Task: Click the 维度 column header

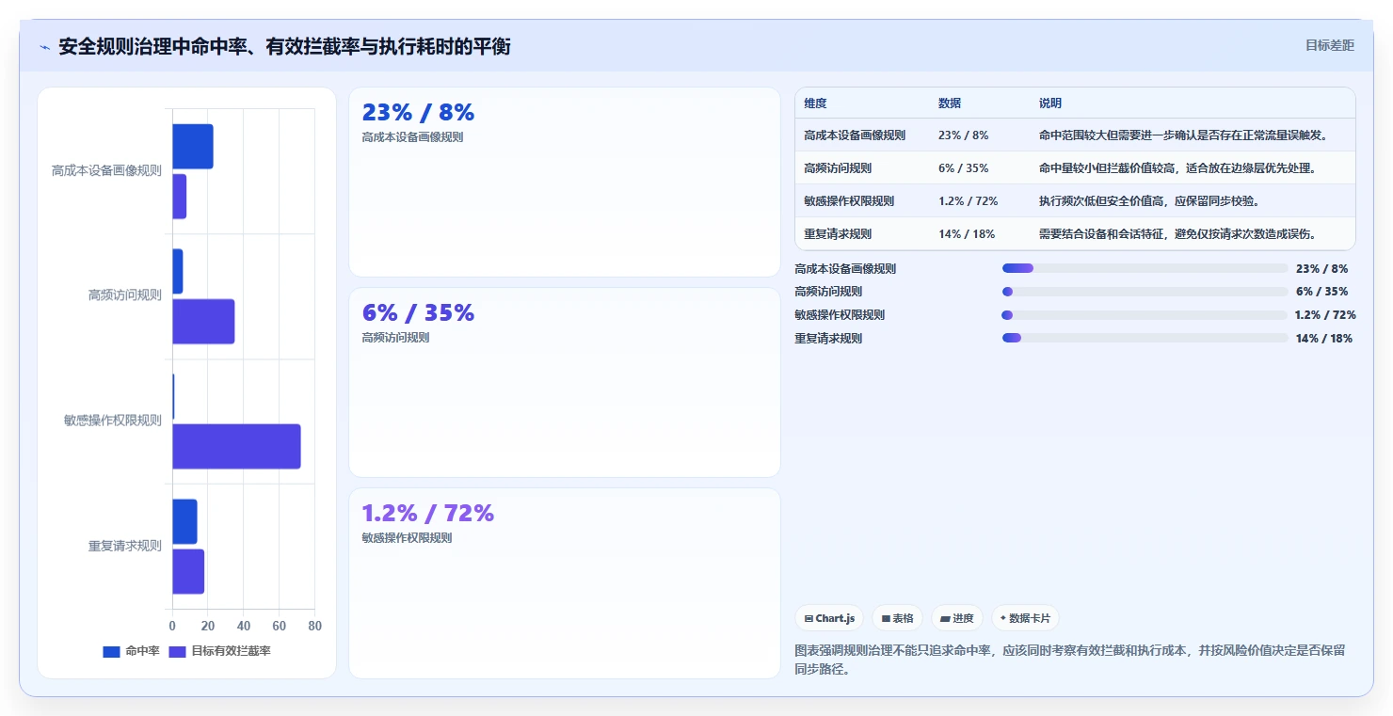Action: (815, 103)
